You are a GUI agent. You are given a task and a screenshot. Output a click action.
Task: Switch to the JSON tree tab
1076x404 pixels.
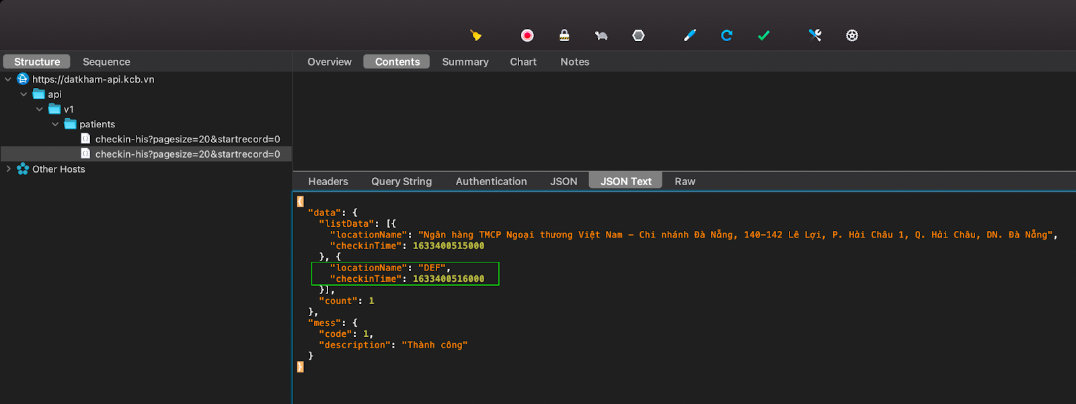564,181
